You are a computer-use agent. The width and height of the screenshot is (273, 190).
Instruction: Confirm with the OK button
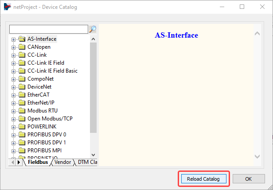pos(249,179)
